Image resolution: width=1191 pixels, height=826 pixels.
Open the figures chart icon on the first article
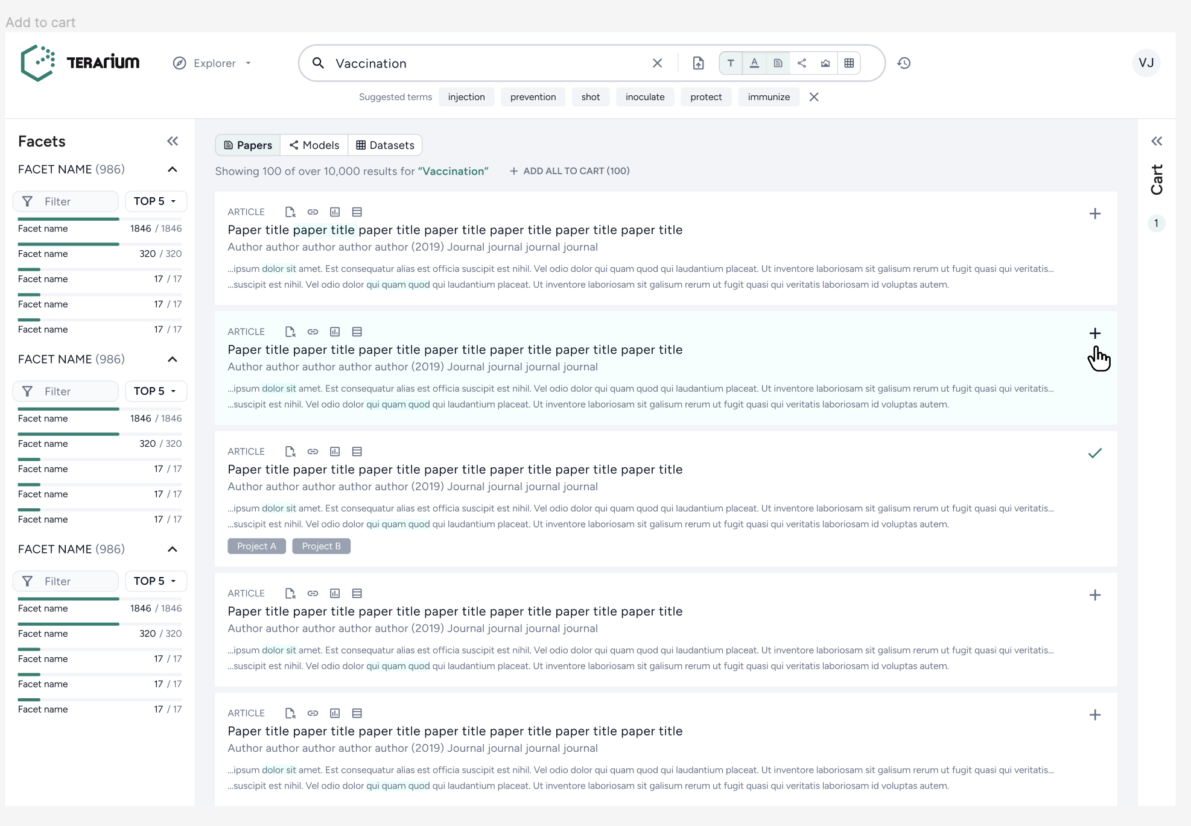tap(335, 212)
